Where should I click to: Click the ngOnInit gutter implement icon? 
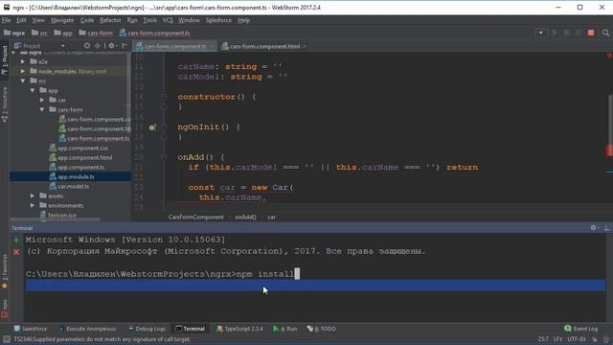pyautogui.click(x=152, y=127)
